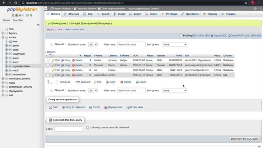
Task: Click red Delete icon for row Ali
Action: coord(73,70)
